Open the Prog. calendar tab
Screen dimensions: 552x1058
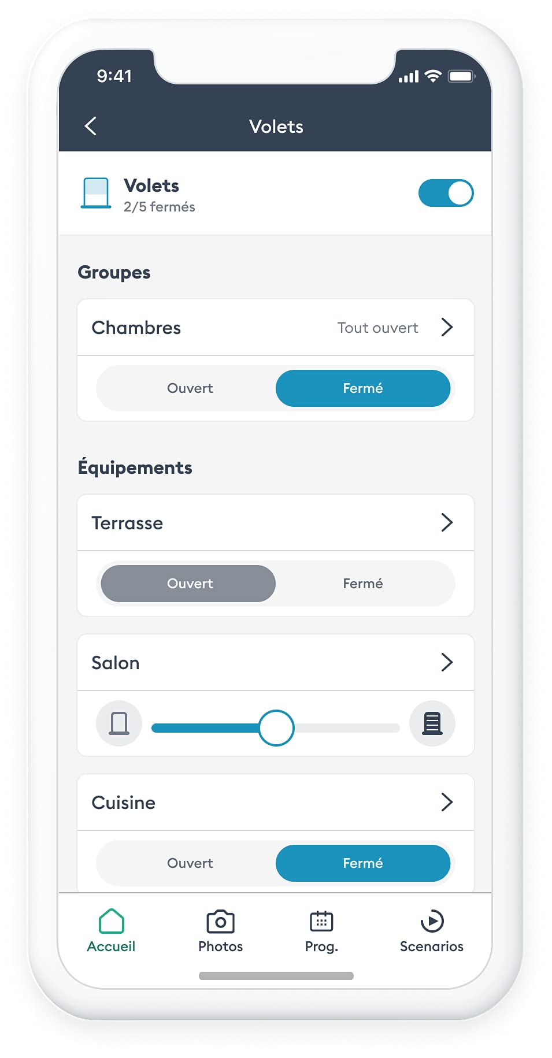pos(321,929)
